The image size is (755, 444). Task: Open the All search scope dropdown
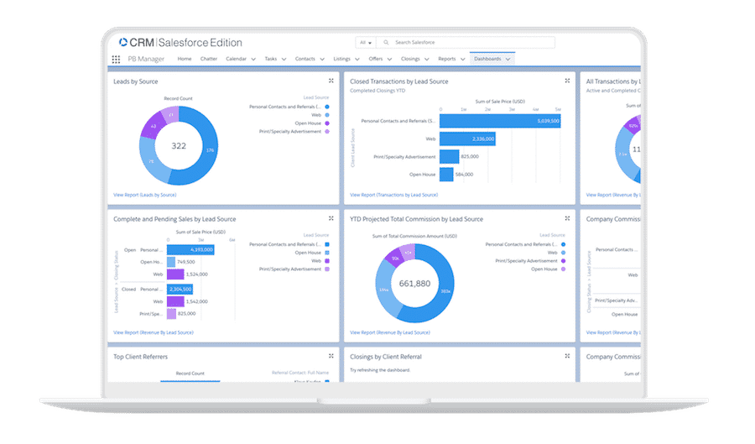point(365,42)
